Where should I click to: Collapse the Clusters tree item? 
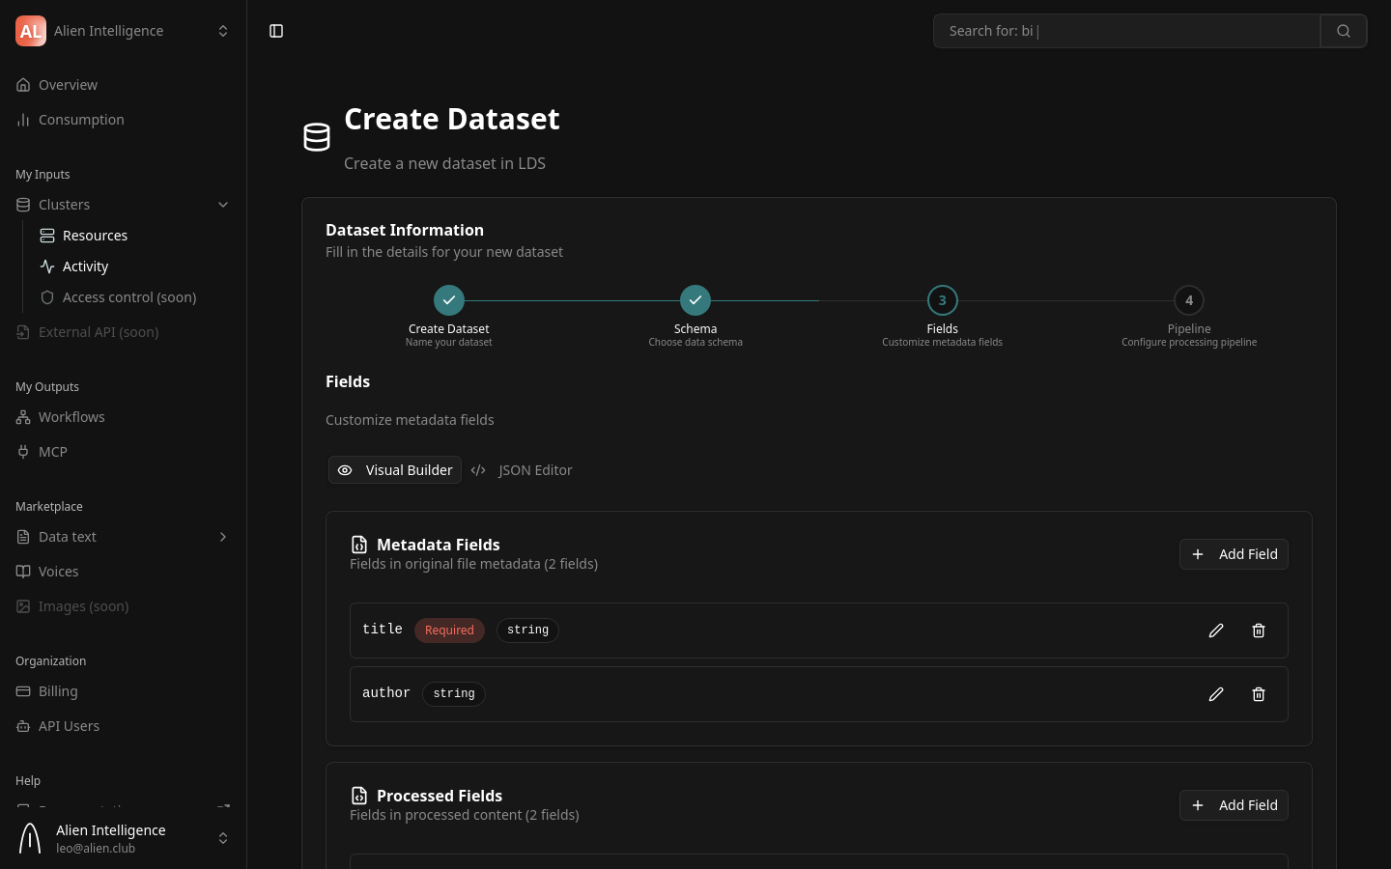tap(223, 205)
